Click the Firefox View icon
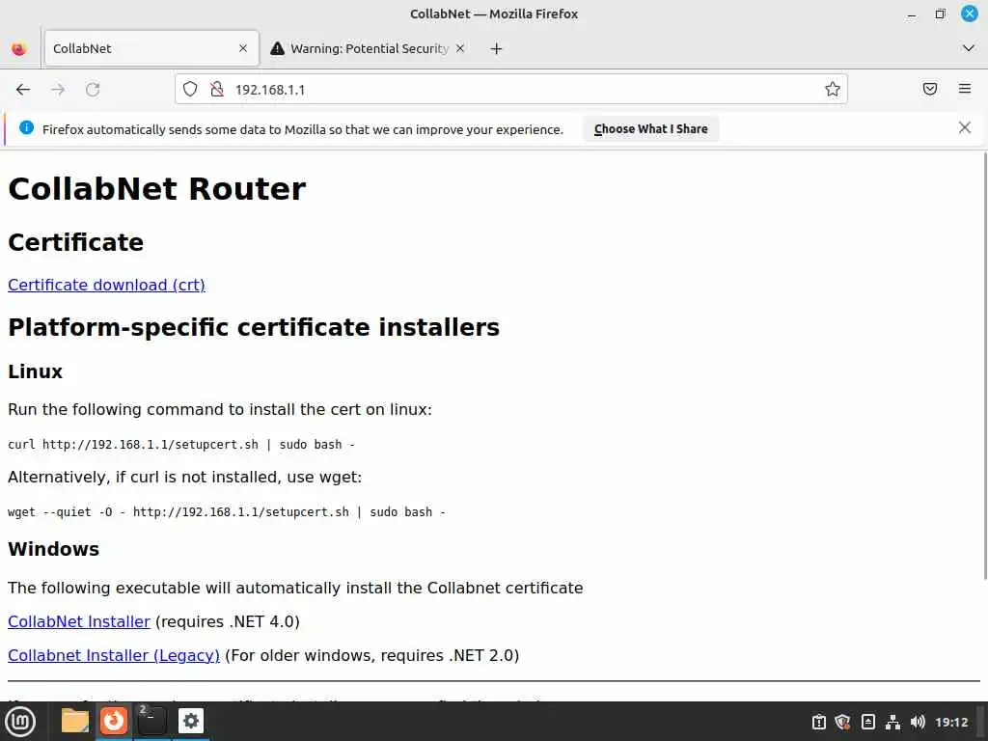This screenshot has height=741, width=988. (19, 48)
